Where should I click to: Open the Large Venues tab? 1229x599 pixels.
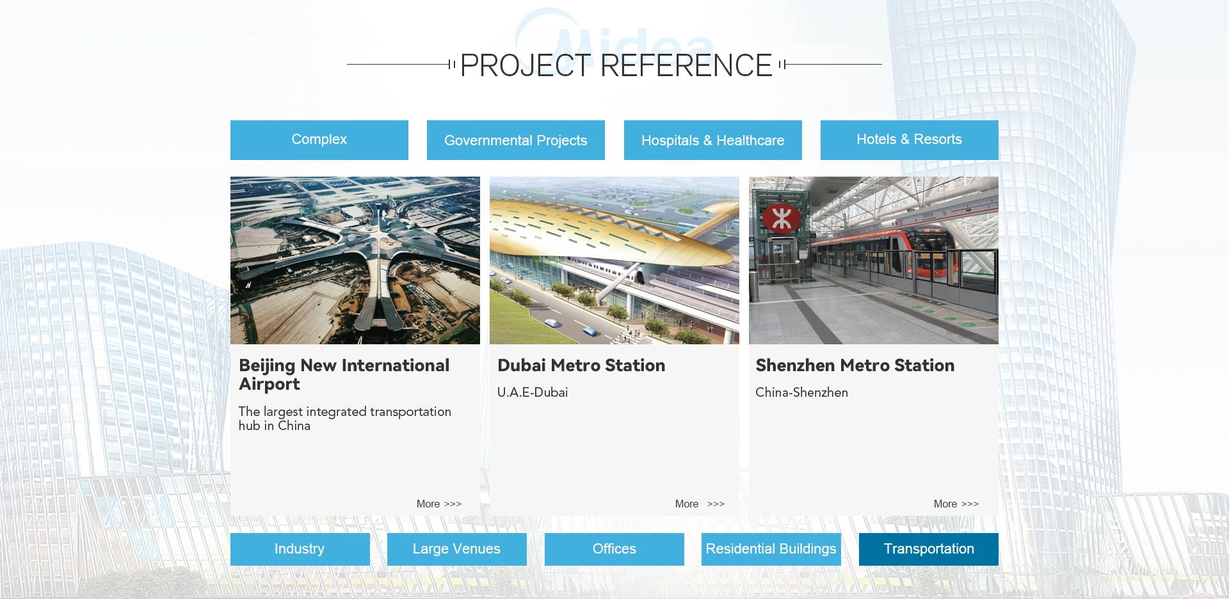pyautogui.click(x=457, y=549)
